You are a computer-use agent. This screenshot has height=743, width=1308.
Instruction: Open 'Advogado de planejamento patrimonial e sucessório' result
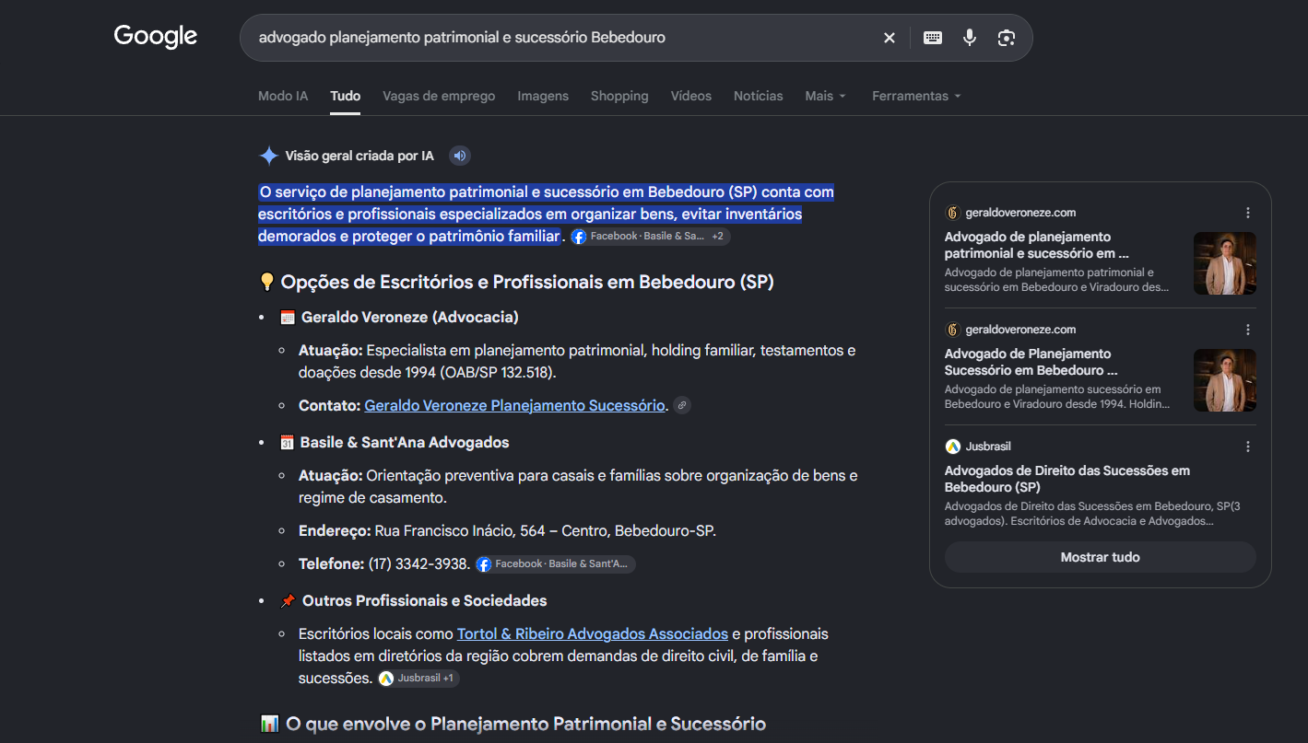(1037, 245)
